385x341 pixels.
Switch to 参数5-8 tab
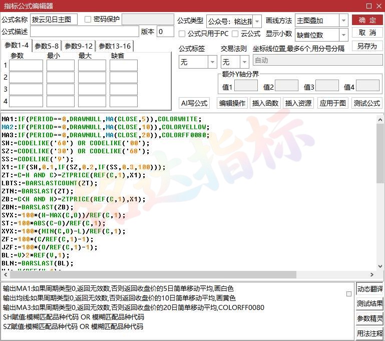click(47, 46)
